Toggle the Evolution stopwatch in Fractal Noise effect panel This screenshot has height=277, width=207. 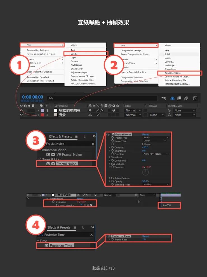(112, 167)
